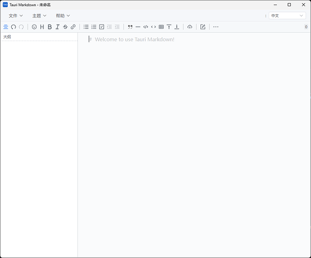Apply bold formatting
The width and height of the screenshot is (311, 258).
pos(50,27)
